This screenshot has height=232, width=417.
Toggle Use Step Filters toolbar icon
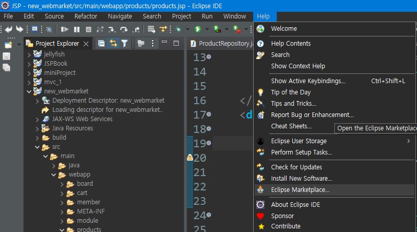click(163, 29)
